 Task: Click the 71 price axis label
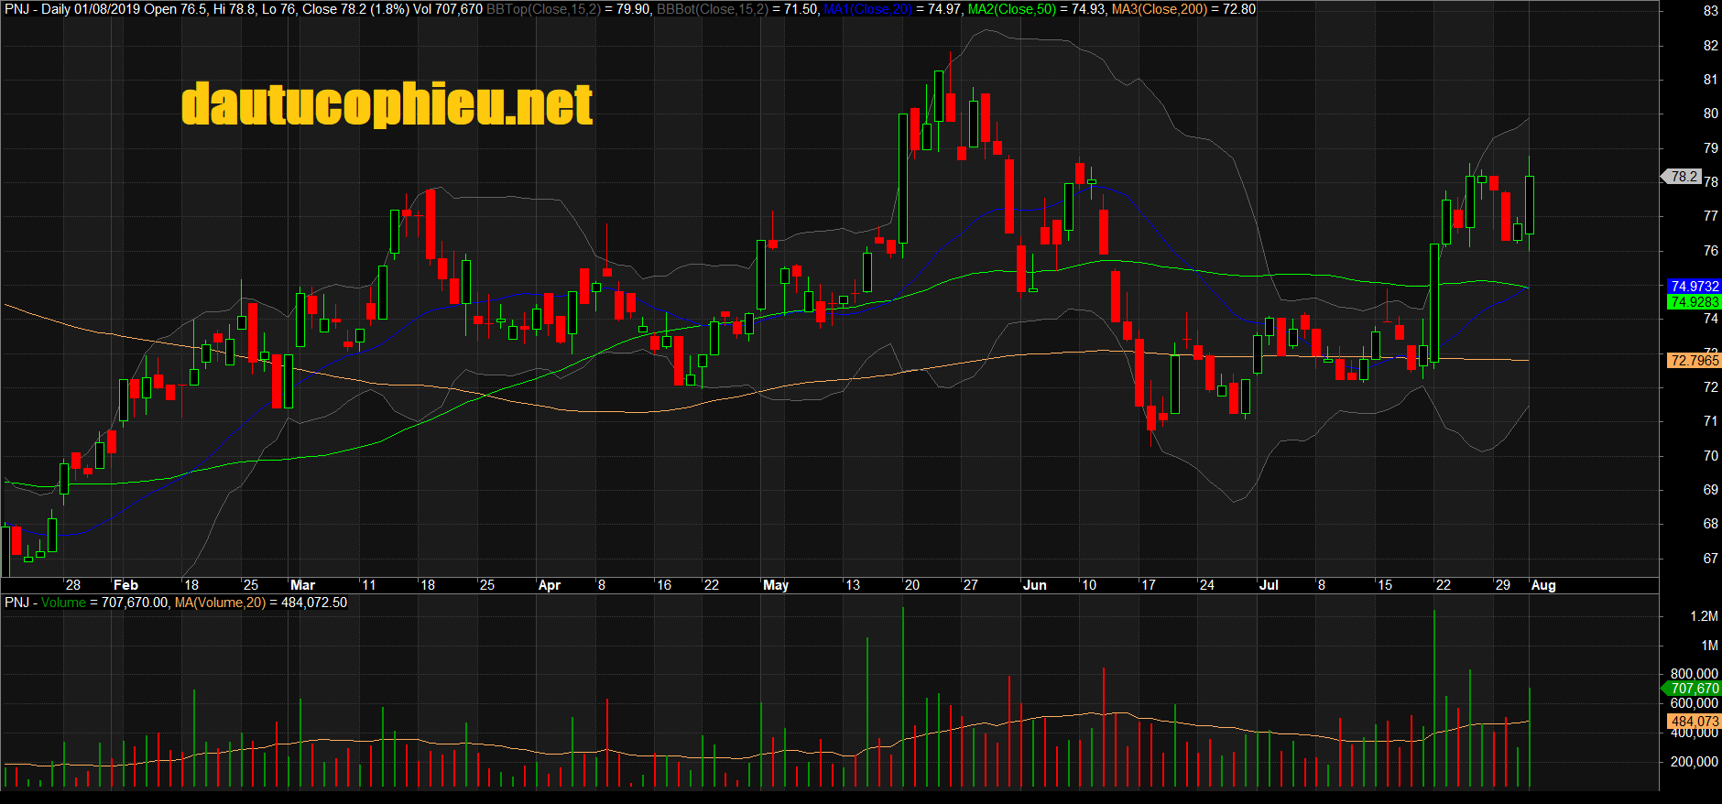1710,421
